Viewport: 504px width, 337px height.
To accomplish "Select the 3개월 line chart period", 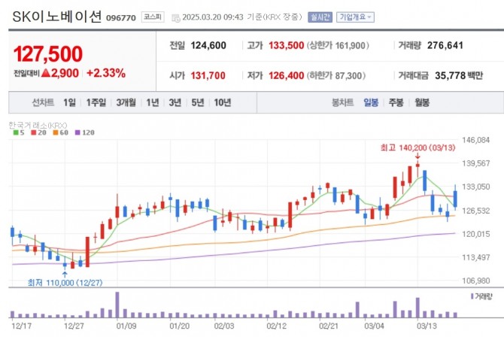I will (126, 102).
